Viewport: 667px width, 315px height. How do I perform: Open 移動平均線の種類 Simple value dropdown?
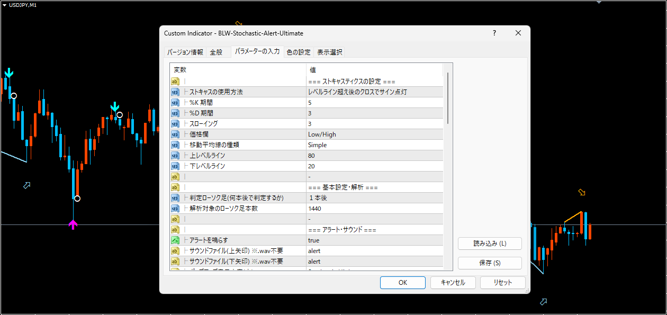[374, 145]
